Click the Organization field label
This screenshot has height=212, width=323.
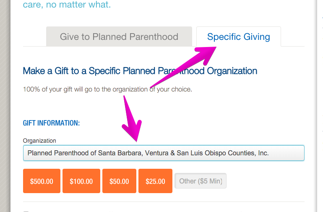(39, 141)
